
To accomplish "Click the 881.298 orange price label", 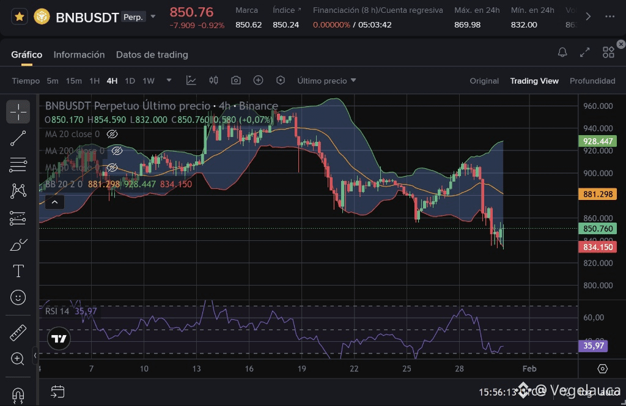I will pyautogui.click(x=598, y=194).
